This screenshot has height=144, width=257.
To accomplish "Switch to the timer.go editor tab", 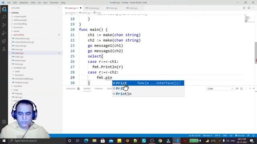I will tap(113, 8).
